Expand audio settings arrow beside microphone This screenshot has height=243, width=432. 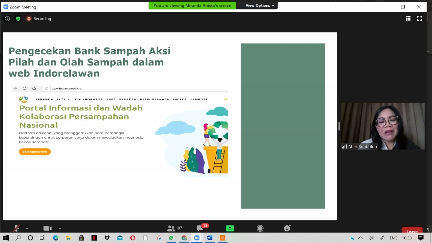27,228
